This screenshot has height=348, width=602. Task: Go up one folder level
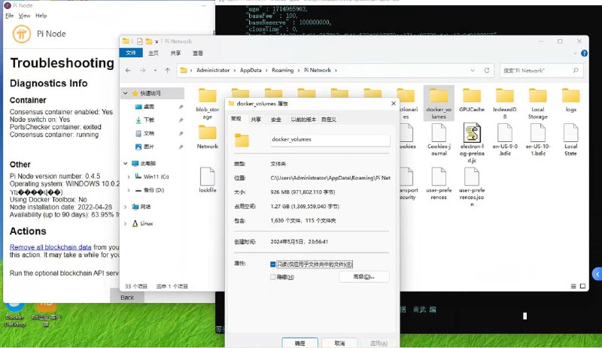pos(166,70)
